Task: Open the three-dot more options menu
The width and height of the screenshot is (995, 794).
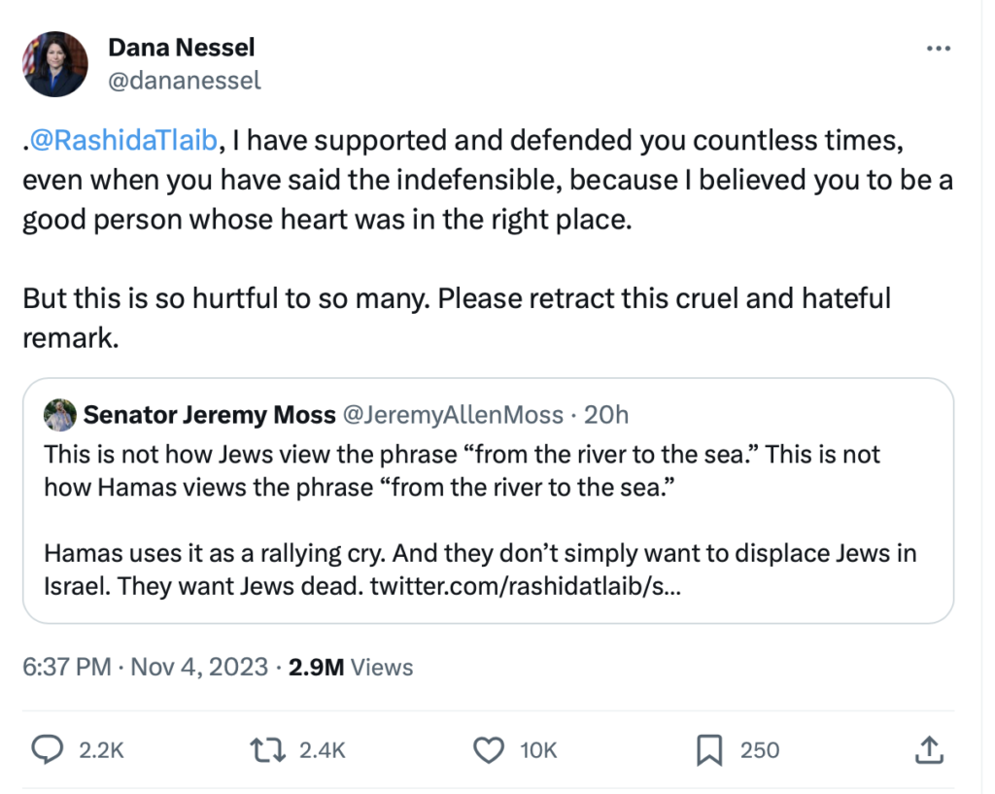Action: pos(938,49)
